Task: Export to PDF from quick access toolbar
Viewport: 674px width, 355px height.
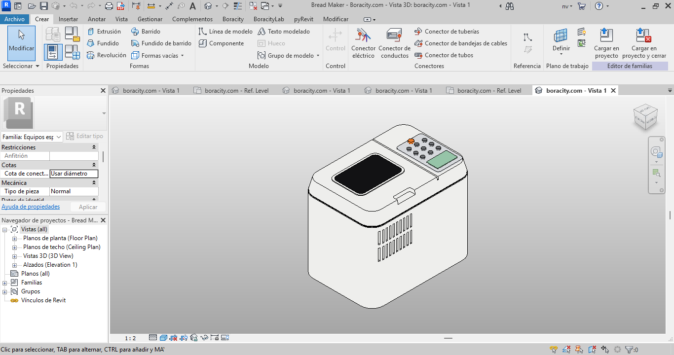Action: click(121, 6)
